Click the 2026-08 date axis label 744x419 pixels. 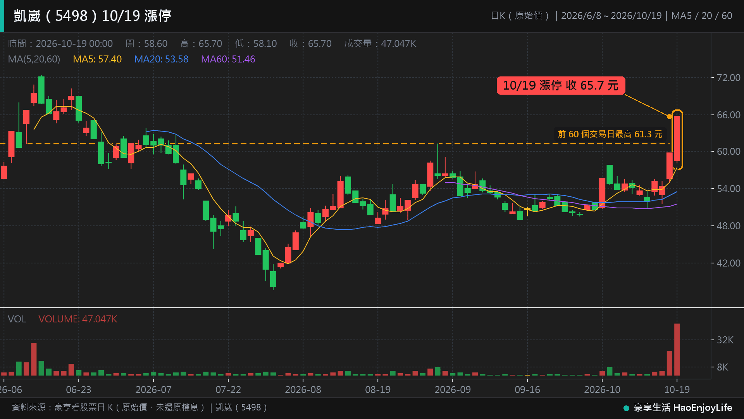(303, 390)
